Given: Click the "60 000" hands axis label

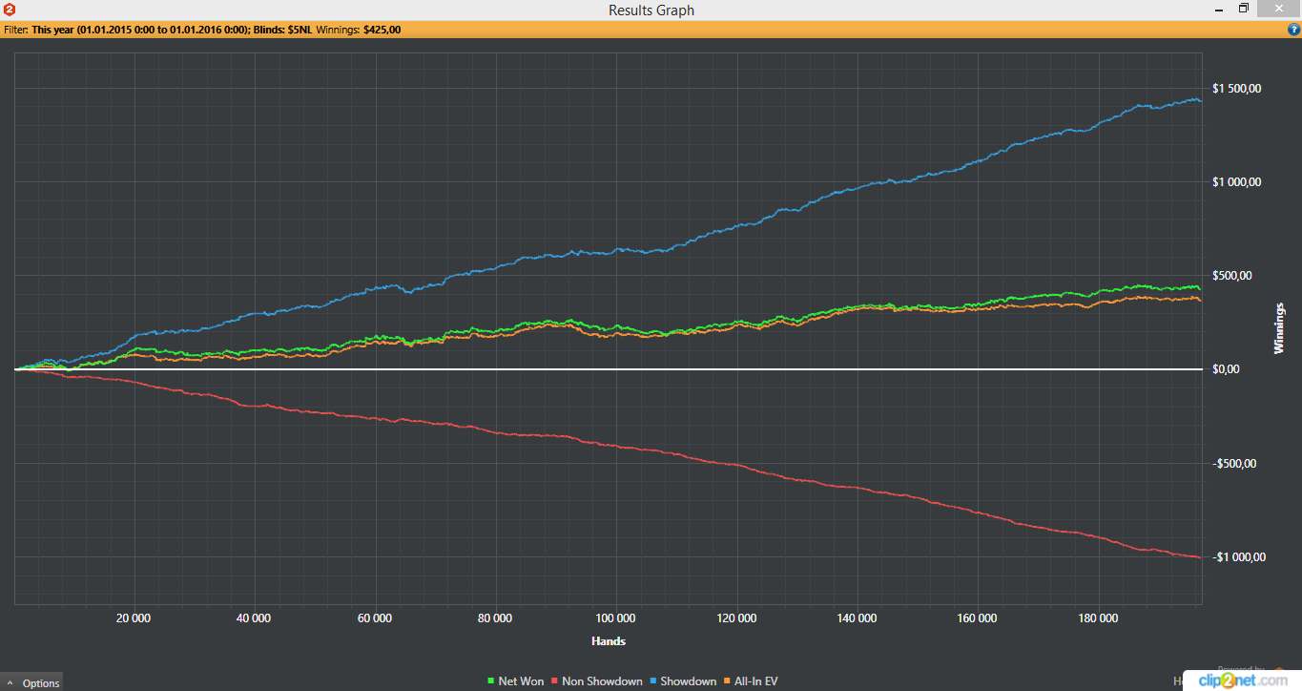Looking at the screenshot, I should pyautogui.click(x=375, y=618).
